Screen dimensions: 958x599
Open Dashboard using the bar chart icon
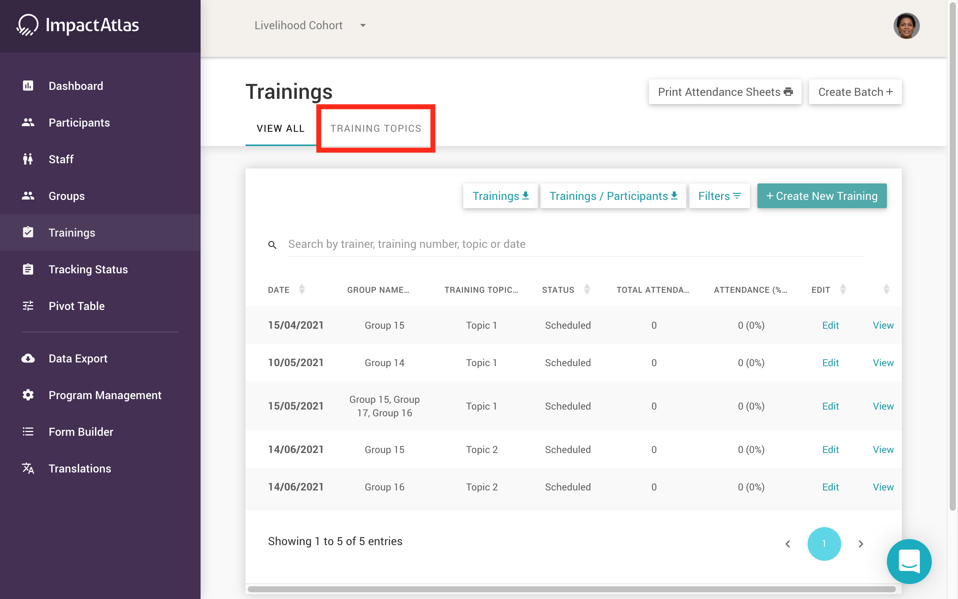click(x=28, y=85)
